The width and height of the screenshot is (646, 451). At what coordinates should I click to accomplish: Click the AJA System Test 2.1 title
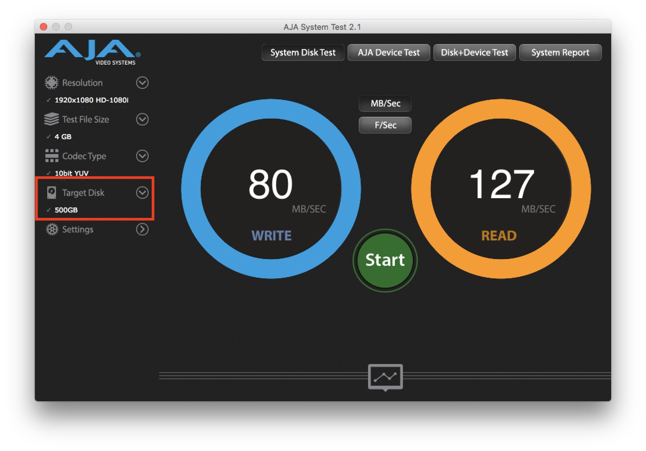322,27
